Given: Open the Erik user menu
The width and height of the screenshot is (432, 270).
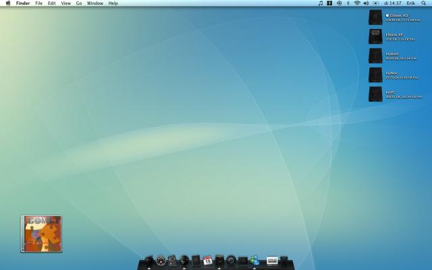Looking at the screenshot, I should [411, 3].
